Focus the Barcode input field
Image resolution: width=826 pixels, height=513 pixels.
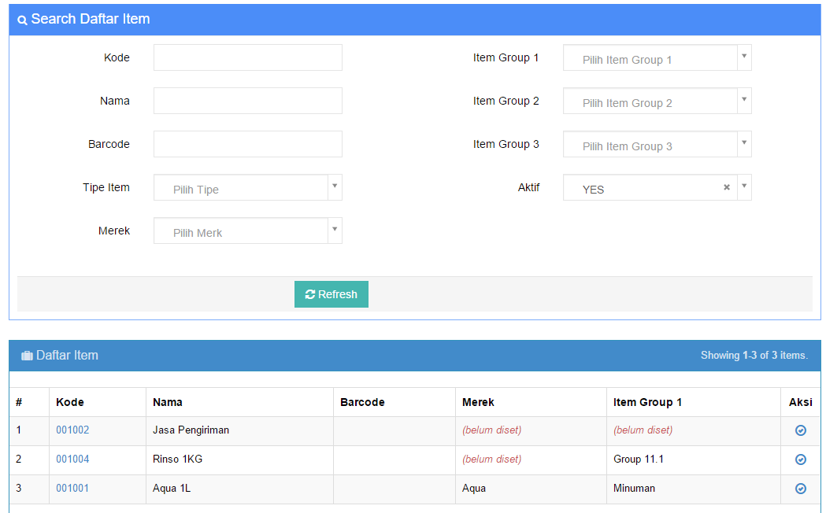point(247,144)
